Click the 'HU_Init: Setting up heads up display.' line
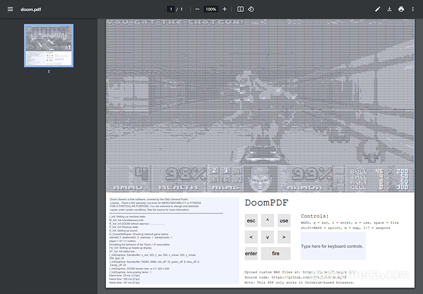The height and width of the screenshot is (294, 423). (131, 248)
